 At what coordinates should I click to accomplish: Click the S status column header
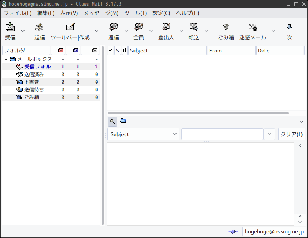pos(118,51)
